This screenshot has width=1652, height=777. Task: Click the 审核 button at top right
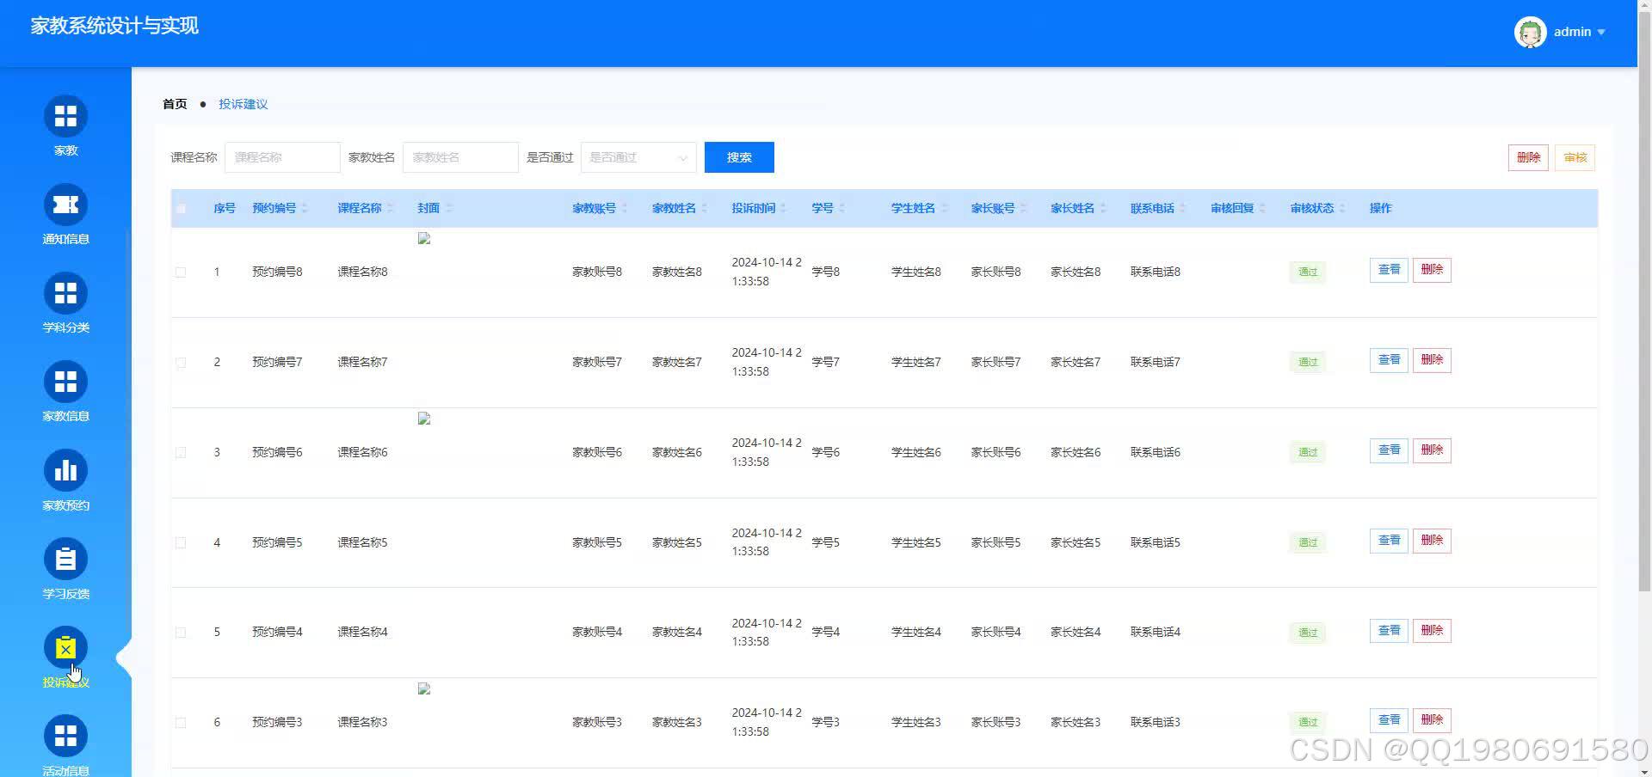pyautogui.click(x=1575, y=157)
